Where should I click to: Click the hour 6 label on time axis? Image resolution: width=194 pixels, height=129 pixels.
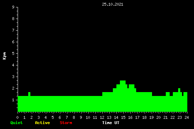pyautogui.click(x=60, y=117)
